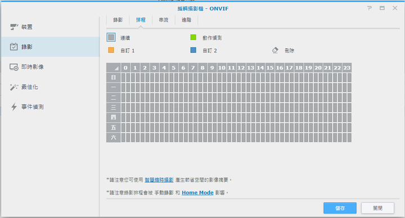Image resolution: width=405 pixels, height=218 pixels.
Task: Select the hour 3 column header
Action: pyautogui.click(x=155, y=68)
